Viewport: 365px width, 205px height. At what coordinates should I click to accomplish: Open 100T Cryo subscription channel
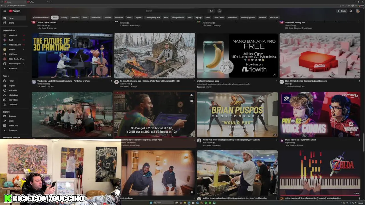click(14, 54)
